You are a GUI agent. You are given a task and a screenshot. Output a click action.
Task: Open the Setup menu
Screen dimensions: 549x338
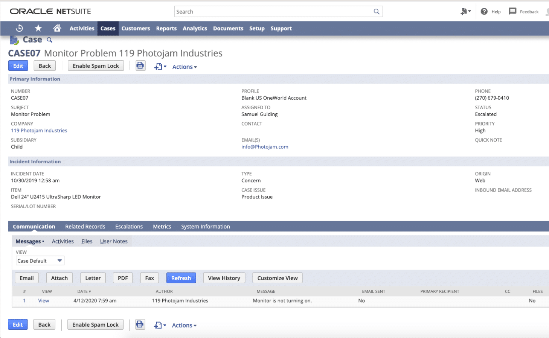(x=257, y=28)
